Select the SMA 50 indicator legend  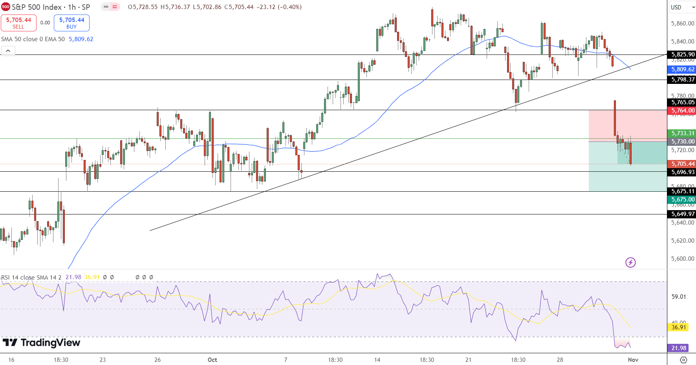tap(33, 39)
